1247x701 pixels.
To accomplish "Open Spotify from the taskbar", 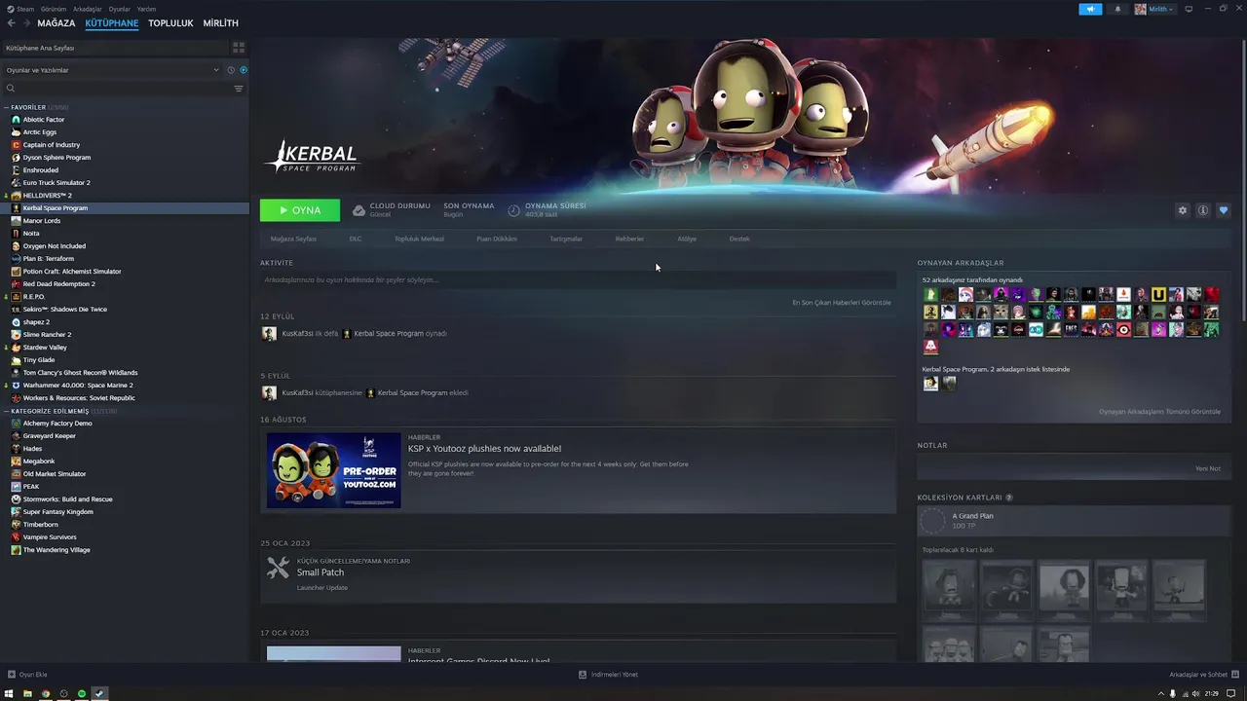I will (x=82, y=693).
